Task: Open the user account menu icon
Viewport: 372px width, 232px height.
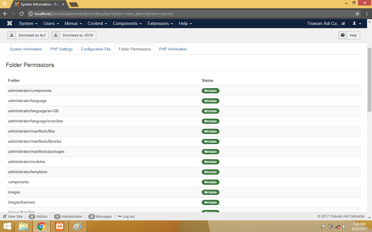Action: tap(357, 23)
